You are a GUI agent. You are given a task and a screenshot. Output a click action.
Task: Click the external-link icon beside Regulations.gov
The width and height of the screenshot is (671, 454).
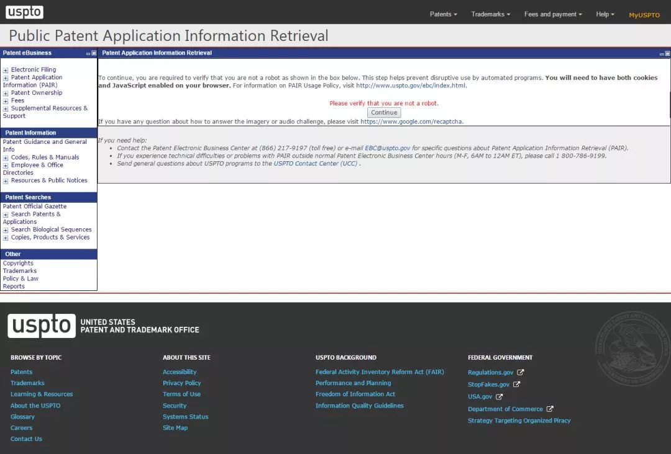coord(521,373)
